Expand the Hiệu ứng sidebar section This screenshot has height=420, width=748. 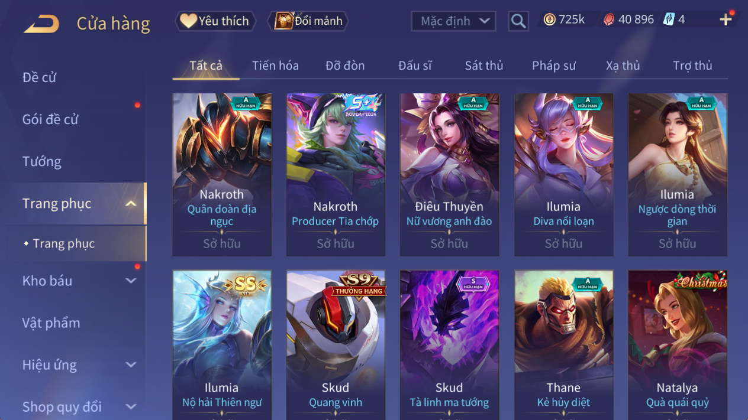pos(131,365)
